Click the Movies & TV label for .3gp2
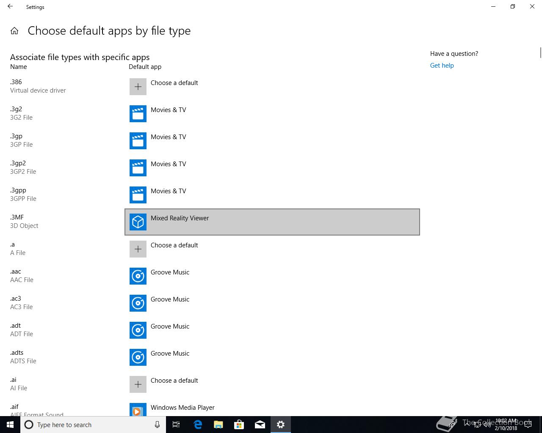This screenshot has width=542, height=433. pos(168,164)
